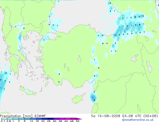The width and height of the screenshot is (159, 122).
Task: Pick the 25–30 mm dark navy legend swatch
Action: pyautogui.click(x=51, y=119)
